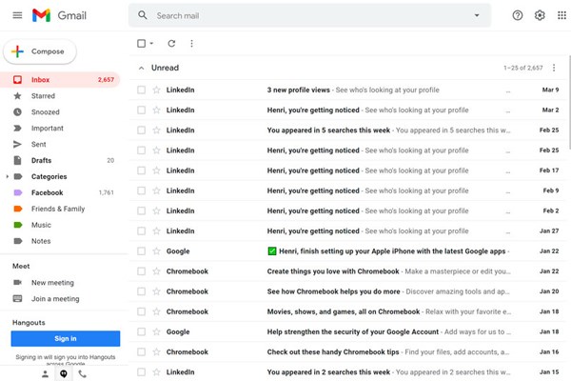571x381 pixels.
Task: Star the Chromebook email dated Jan 20
Action: 156,291
